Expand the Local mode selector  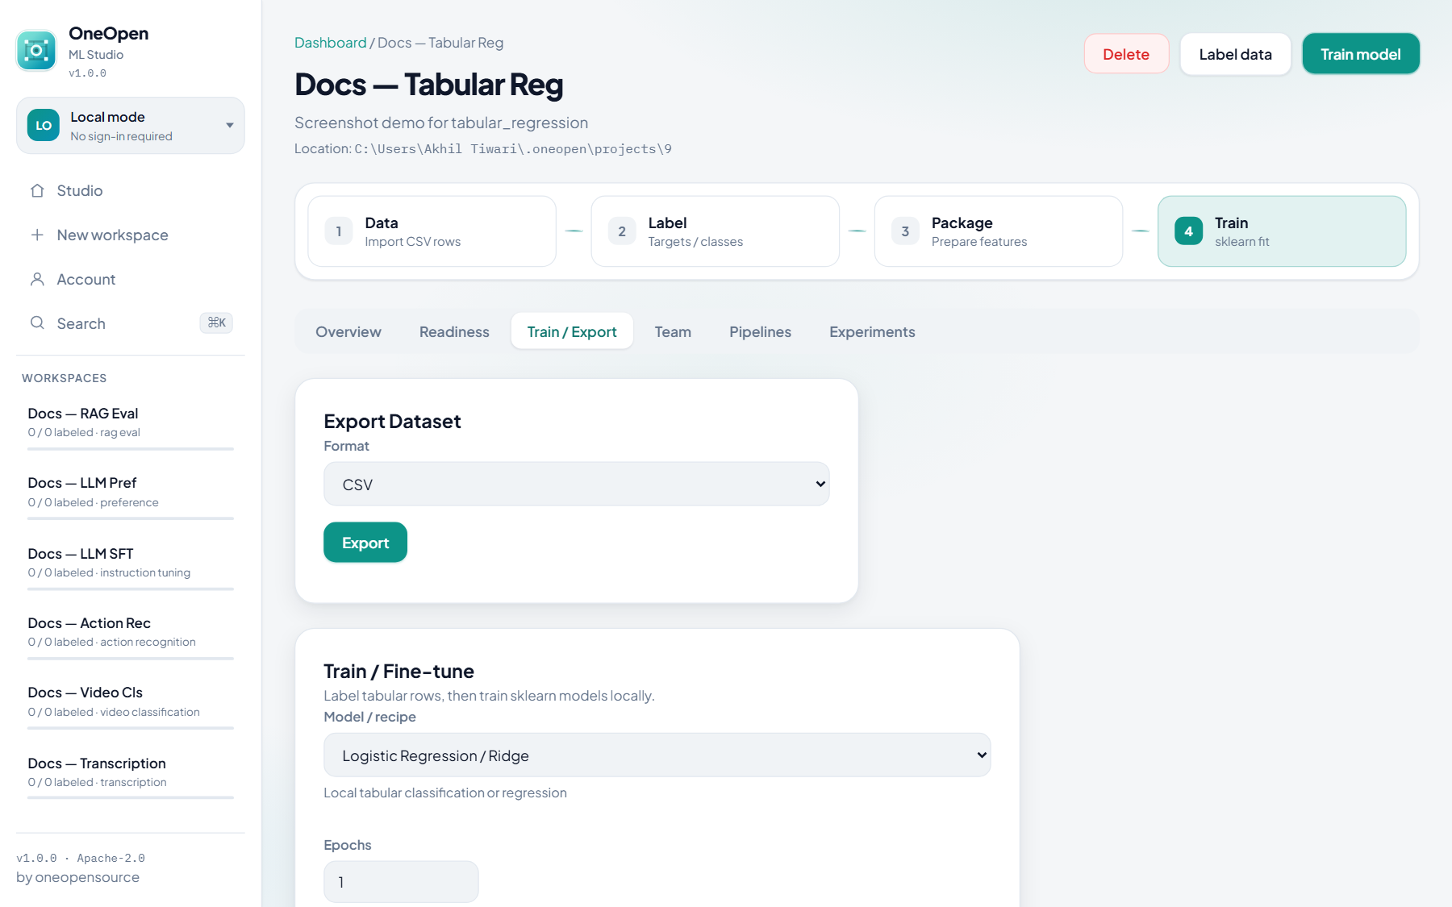tap(131, 126)
